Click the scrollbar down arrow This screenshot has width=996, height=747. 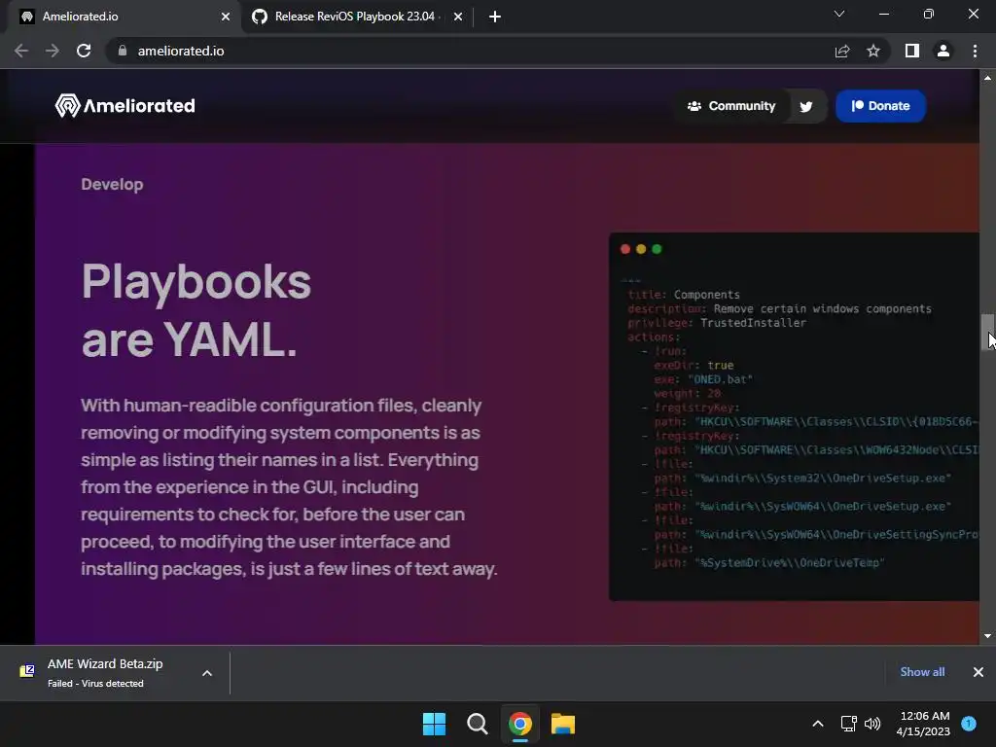[x=988, y=636]
